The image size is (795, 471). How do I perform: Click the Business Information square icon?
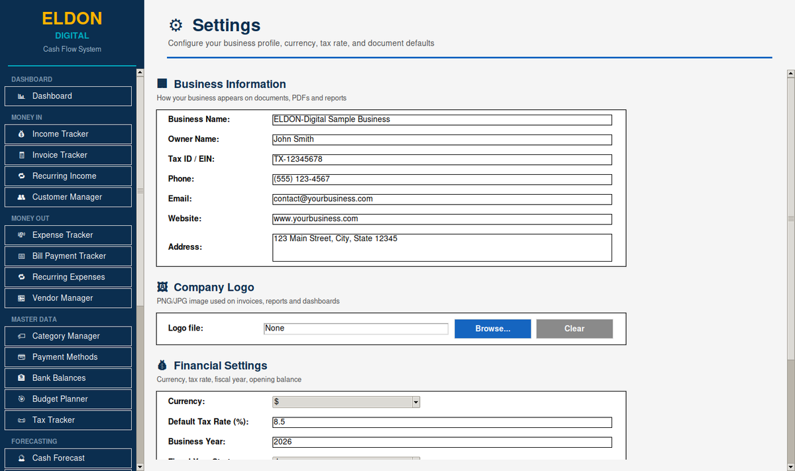click(162, 84)
